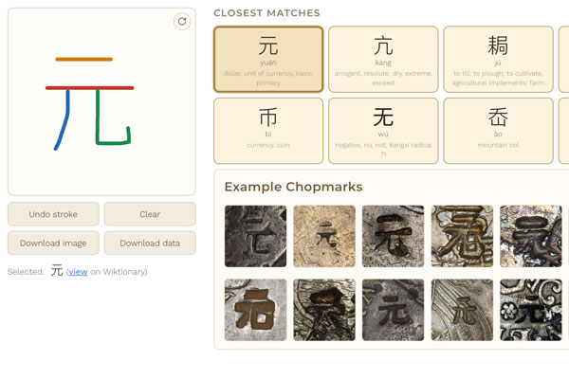Open first bottom-row brown-filled chopmark thumbnail
569x379 pixels.
click(x=255, y=310)
